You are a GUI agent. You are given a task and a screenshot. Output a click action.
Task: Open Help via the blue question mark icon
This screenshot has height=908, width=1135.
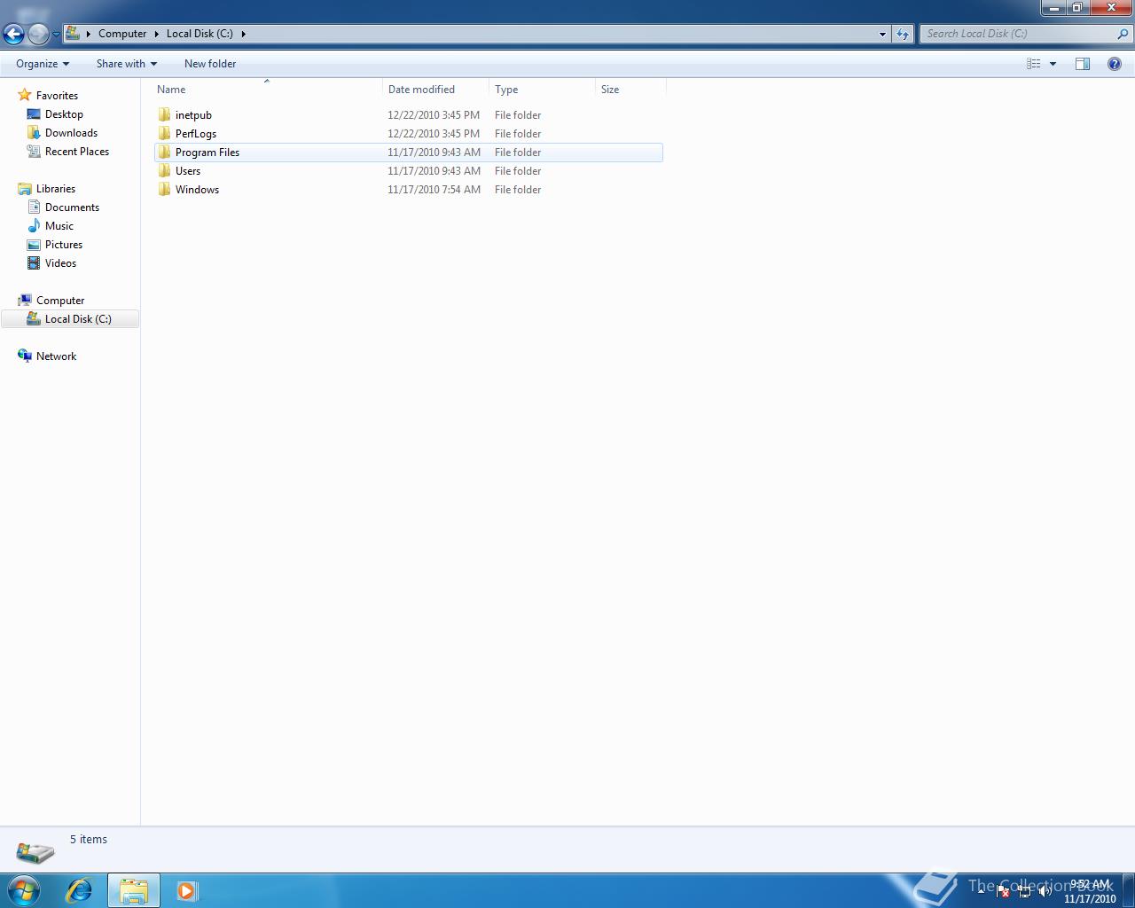click(x=1115, y=63)
